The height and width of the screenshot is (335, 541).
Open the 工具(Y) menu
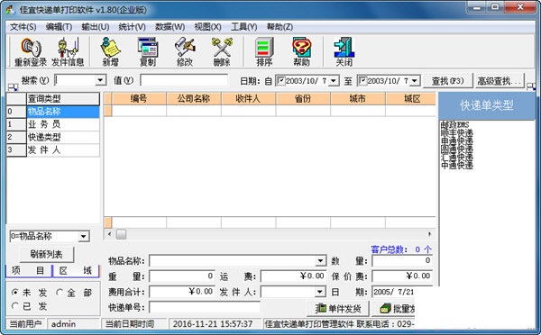coord(244,27)
